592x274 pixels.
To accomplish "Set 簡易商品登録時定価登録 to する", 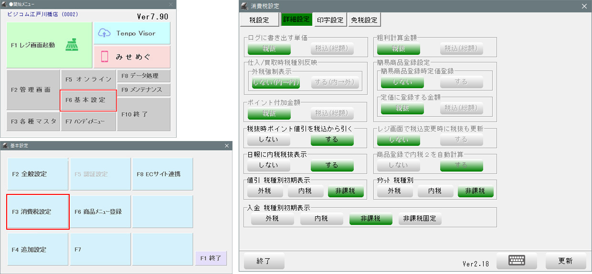I will (x=462, y=82).
